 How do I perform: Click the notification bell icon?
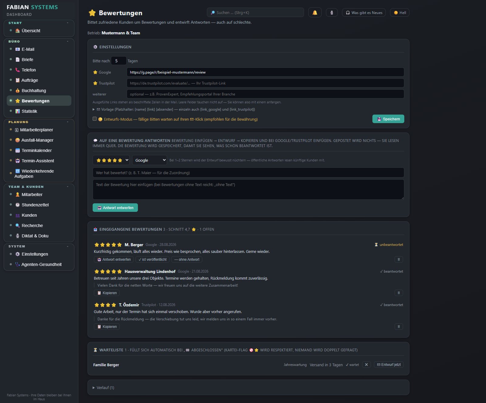[315, 12]
